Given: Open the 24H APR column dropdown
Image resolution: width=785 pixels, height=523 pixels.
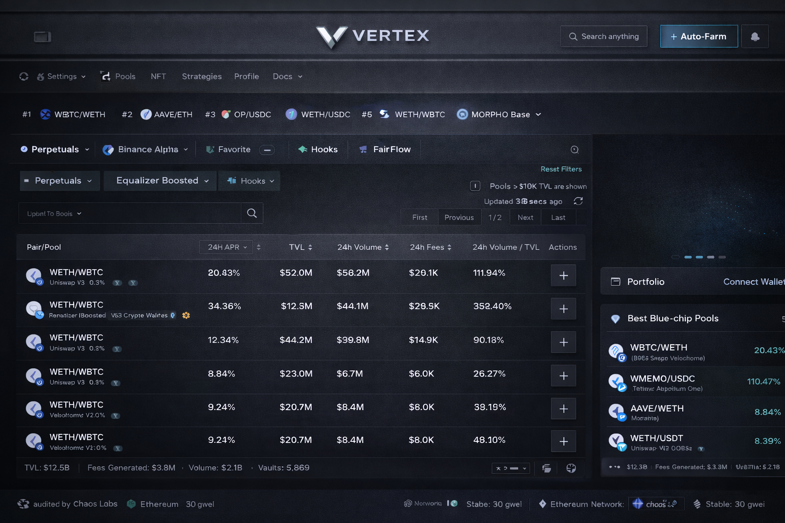Looking at the screenshot, I should point(227,247).
